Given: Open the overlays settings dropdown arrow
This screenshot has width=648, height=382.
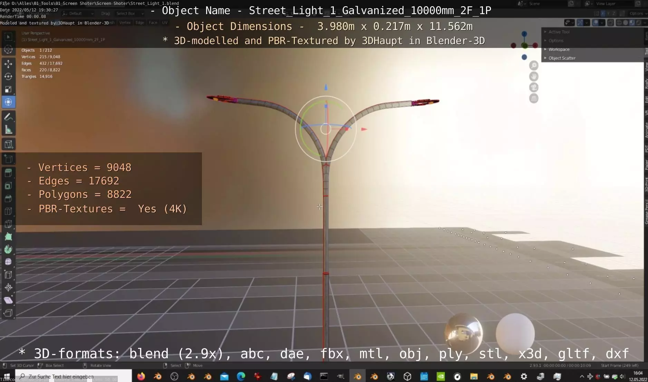Looking at the screenshot, I should 602,22.
